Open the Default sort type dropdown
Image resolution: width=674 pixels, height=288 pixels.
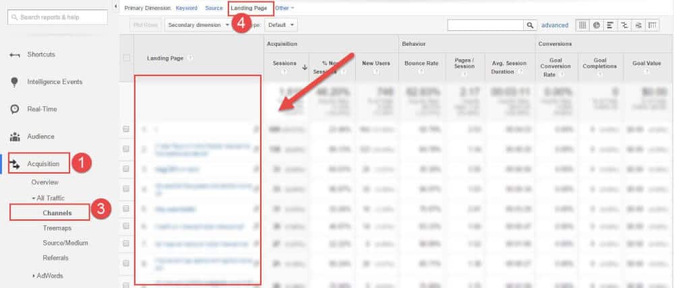[x=281, y=25]
